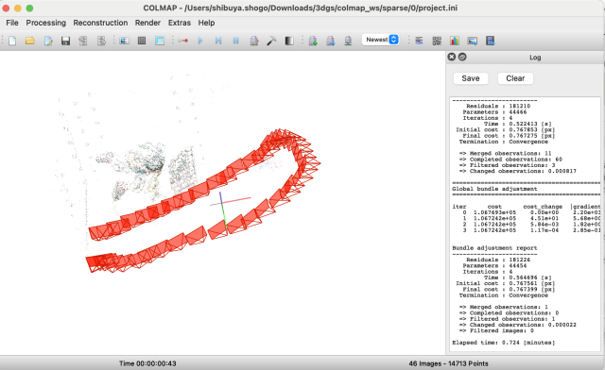The height and width of the screenshot is (370, 605).
Task: Undock the Log panel float button
Action: click(462, 57)
